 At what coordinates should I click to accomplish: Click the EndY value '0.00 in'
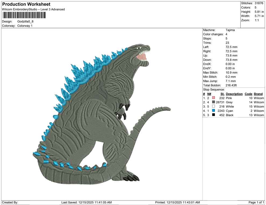click(230, 68)
